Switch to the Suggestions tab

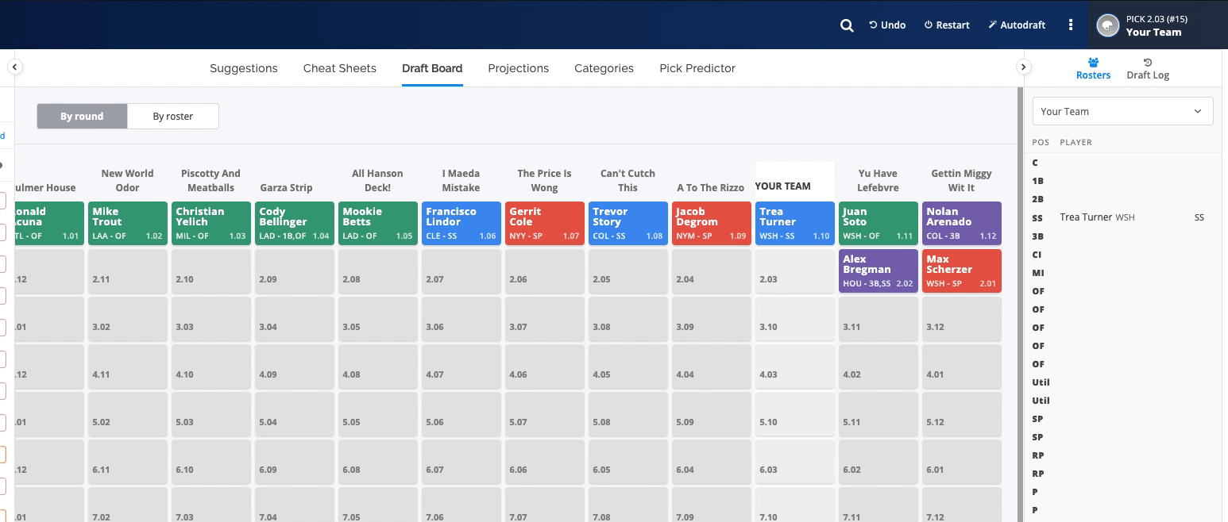pyautogui.click(x=243, y=68)
